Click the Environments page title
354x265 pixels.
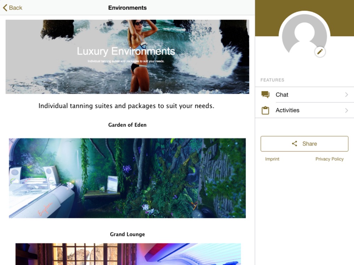pyautogui.click(x=127, y=8)
